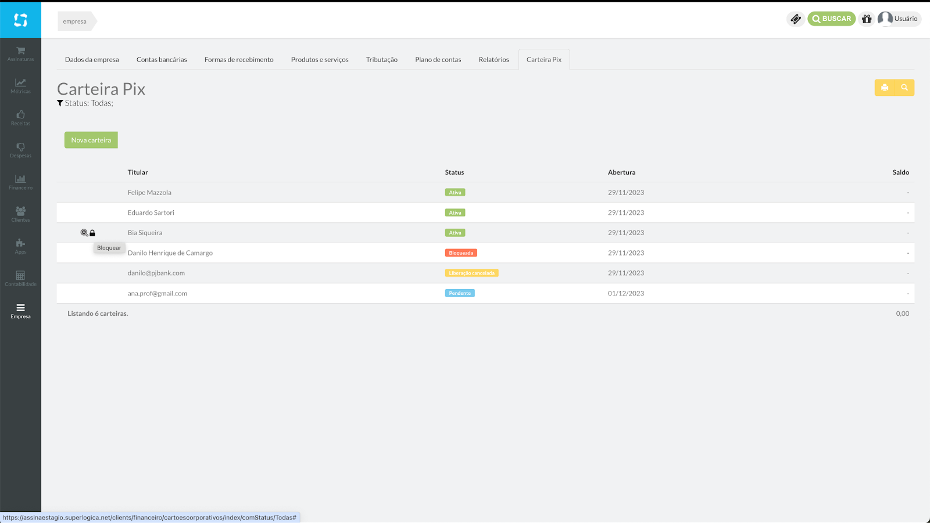Open Assinaturas in the sidebar
The width and height of the screenshot is (930, 523).
[20, 53]
